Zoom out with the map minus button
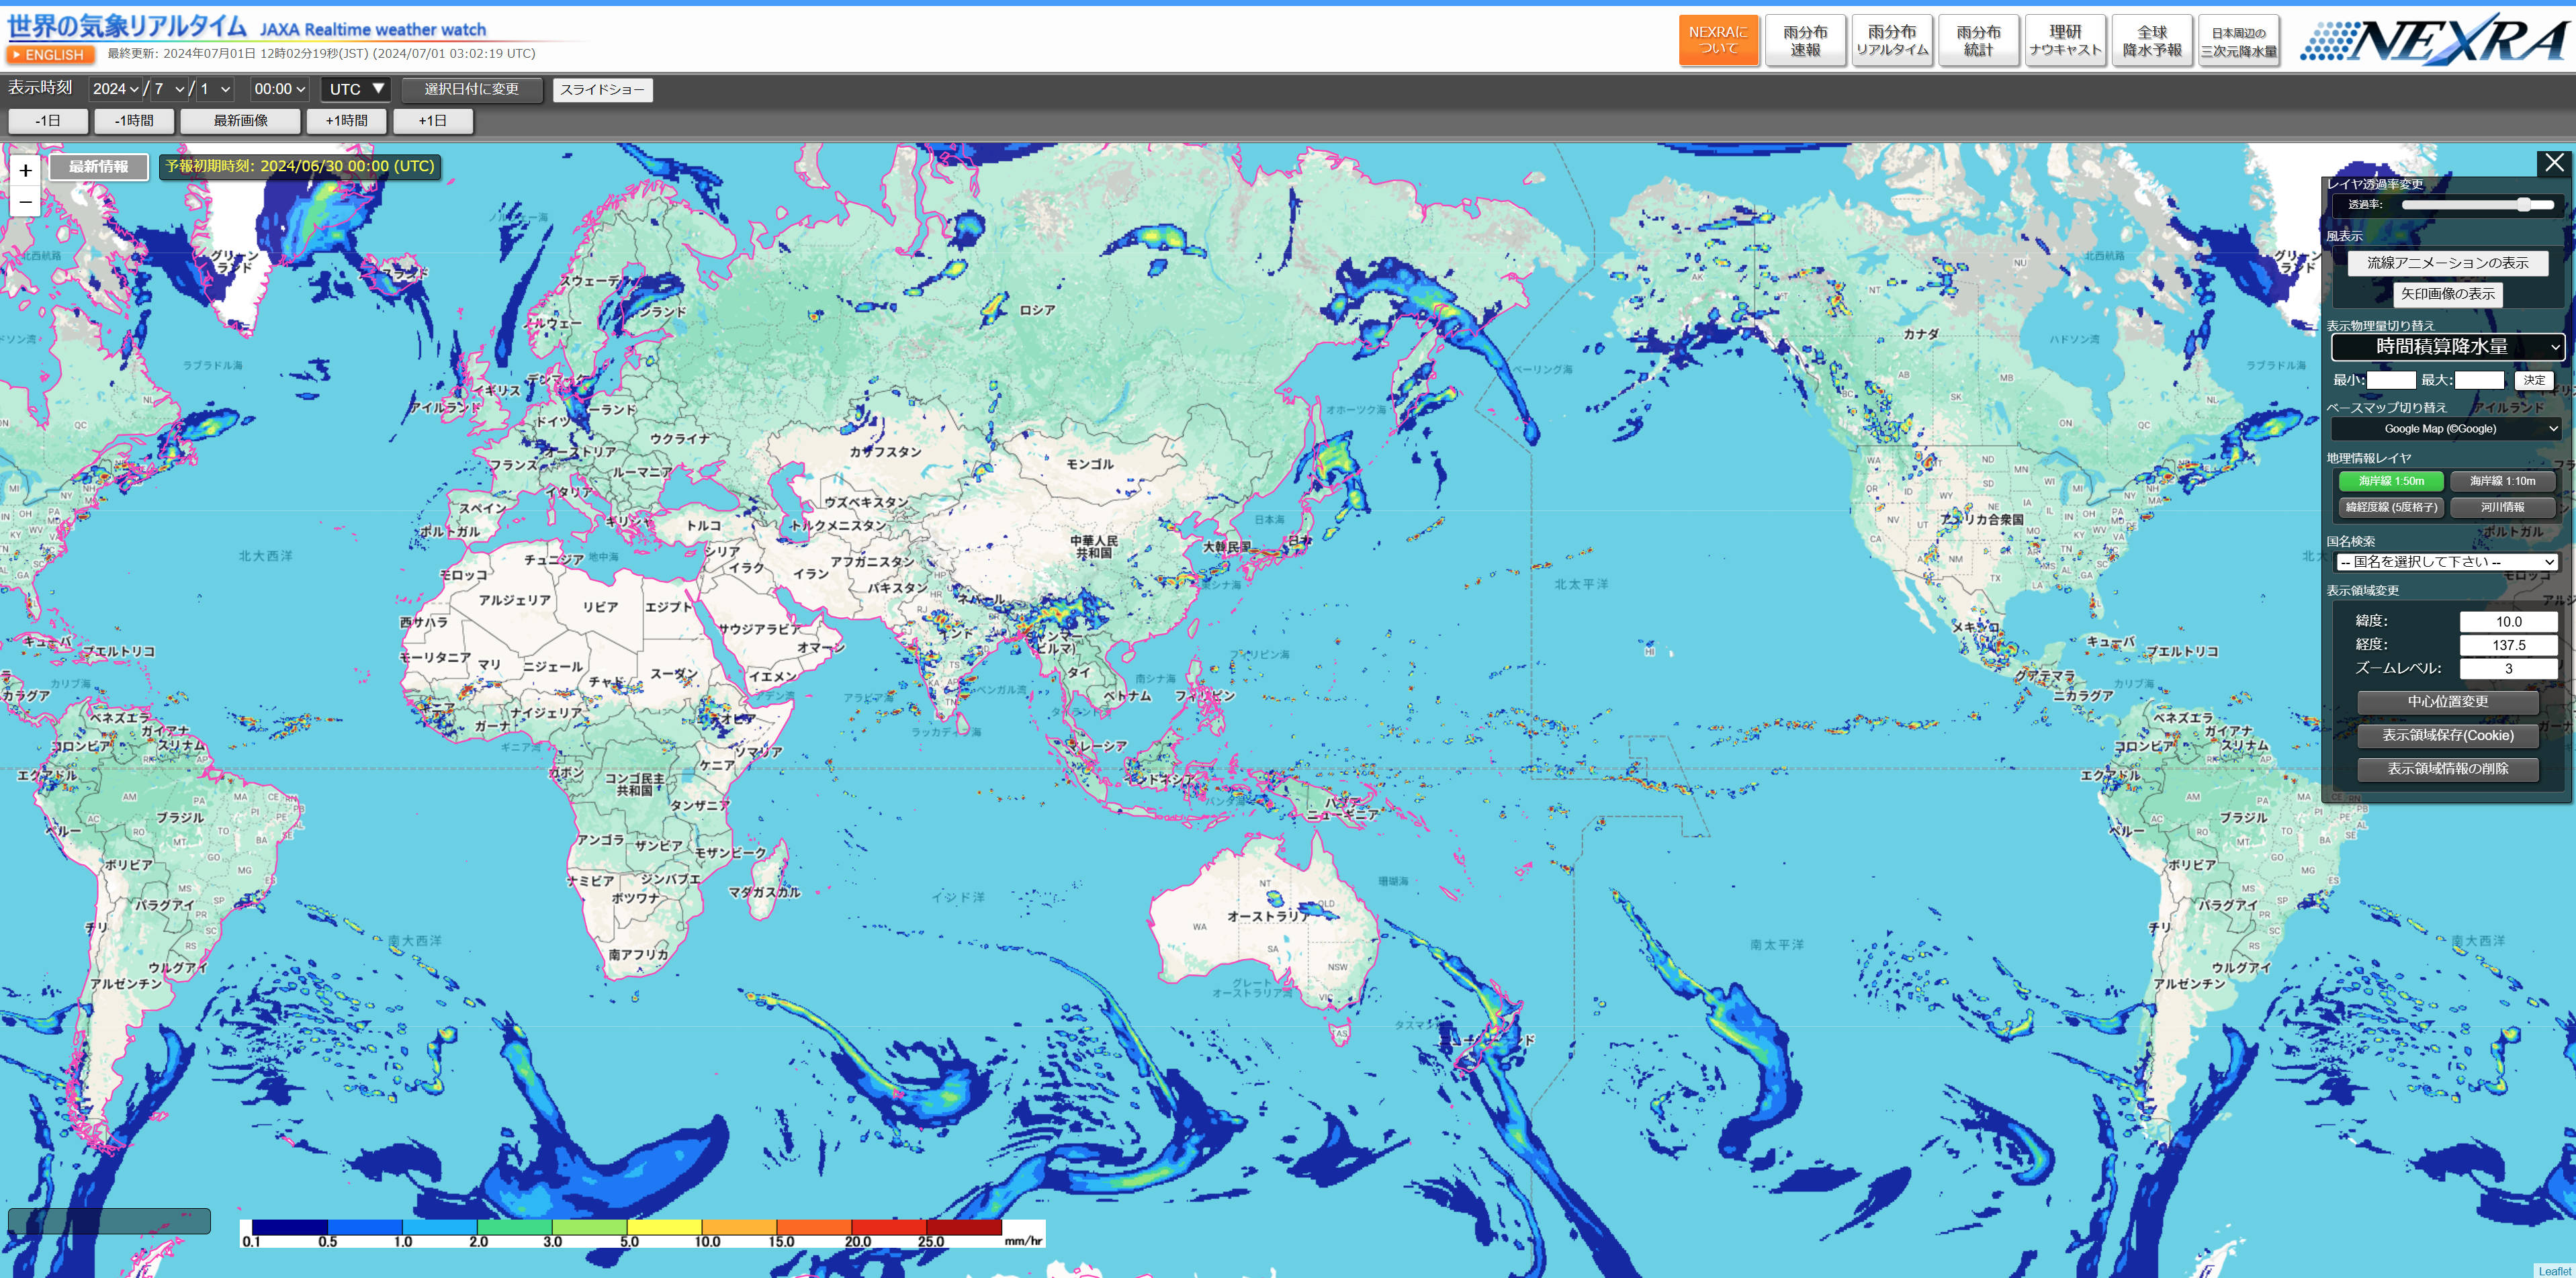The image size is (2576, 1278). click(x=26, y=202)
